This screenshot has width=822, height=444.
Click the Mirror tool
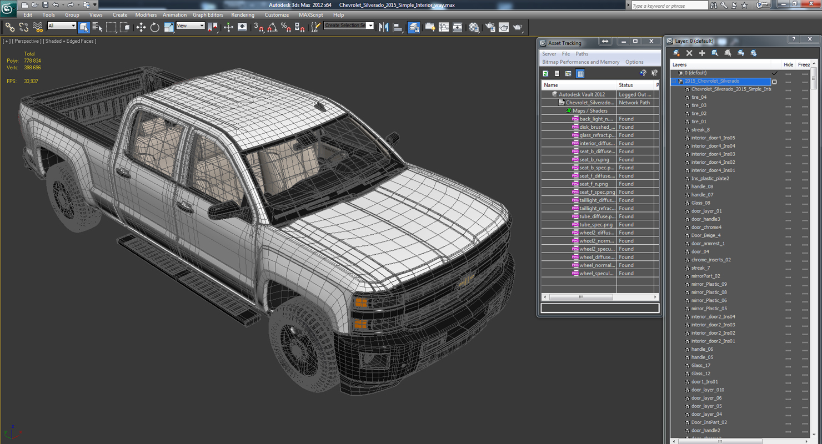pyautogui.click(x=384, y=27)
